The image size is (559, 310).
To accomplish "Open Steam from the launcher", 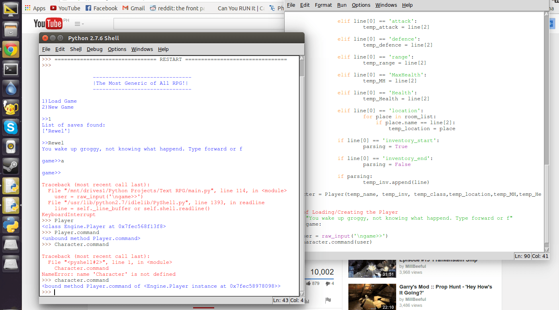I will (11, 166).
